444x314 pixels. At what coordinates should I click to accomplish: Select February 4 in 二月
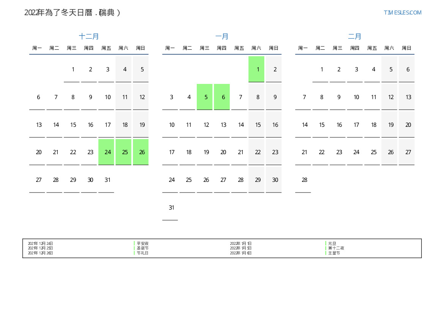372,69
